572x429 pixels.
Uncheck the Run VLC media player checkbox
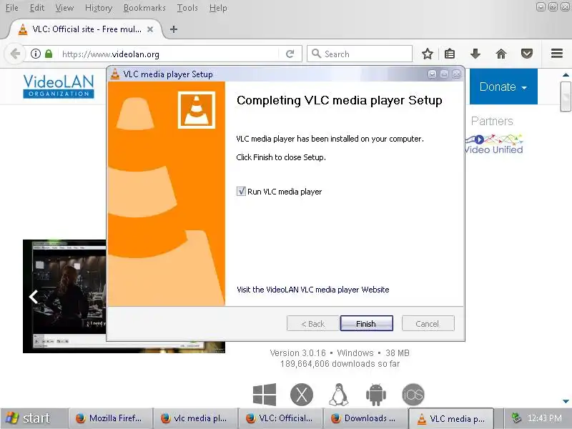coord(241,191)
